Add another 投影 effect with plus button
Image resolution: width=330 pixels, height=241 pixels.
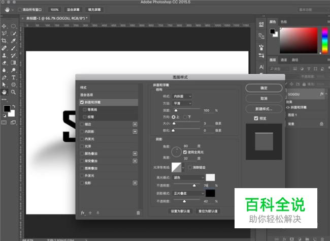[135, 183]
